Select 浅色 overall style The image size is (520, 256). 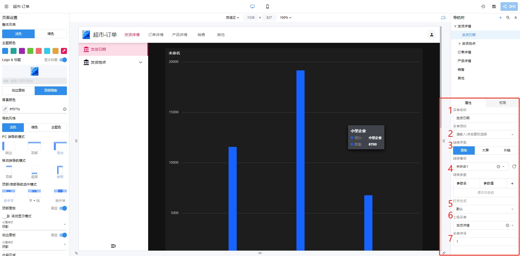pyautogui.click(x=18, y=34)
